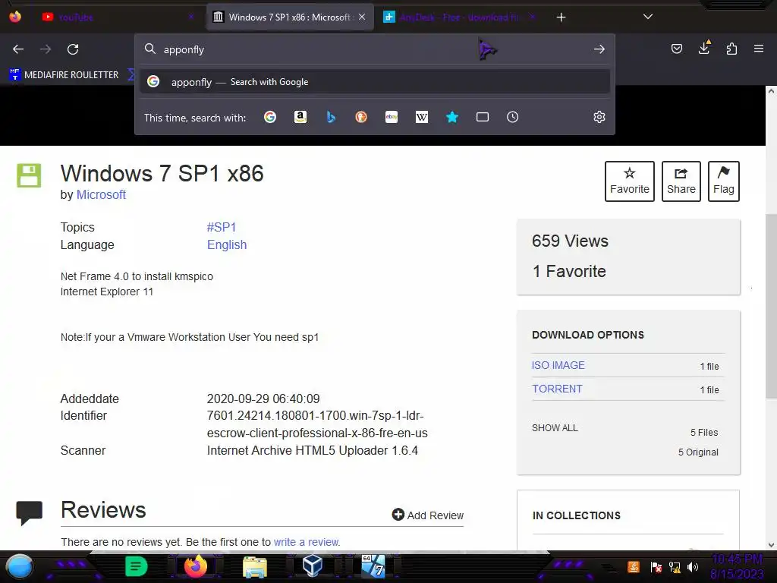Open the 64-bit Windows 7 taskbar app
Viewport: 777px width, 583px height.
click(373, 566)
